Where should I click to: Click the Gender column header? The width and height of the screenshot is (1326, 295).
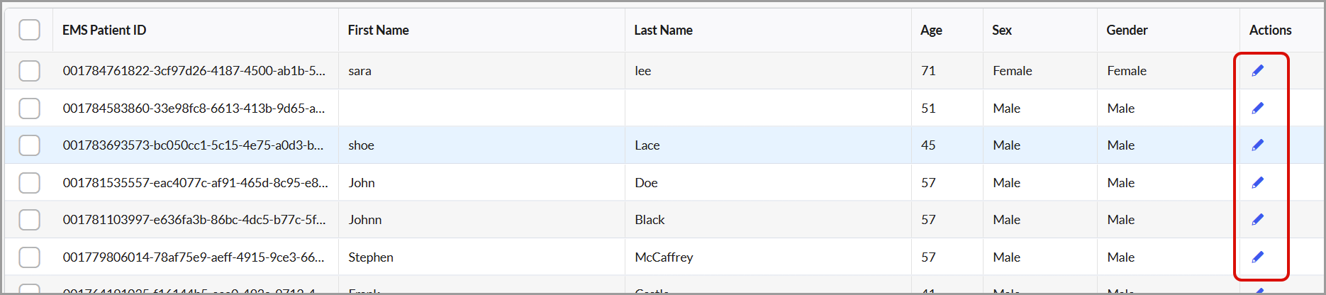(1127, 30)
